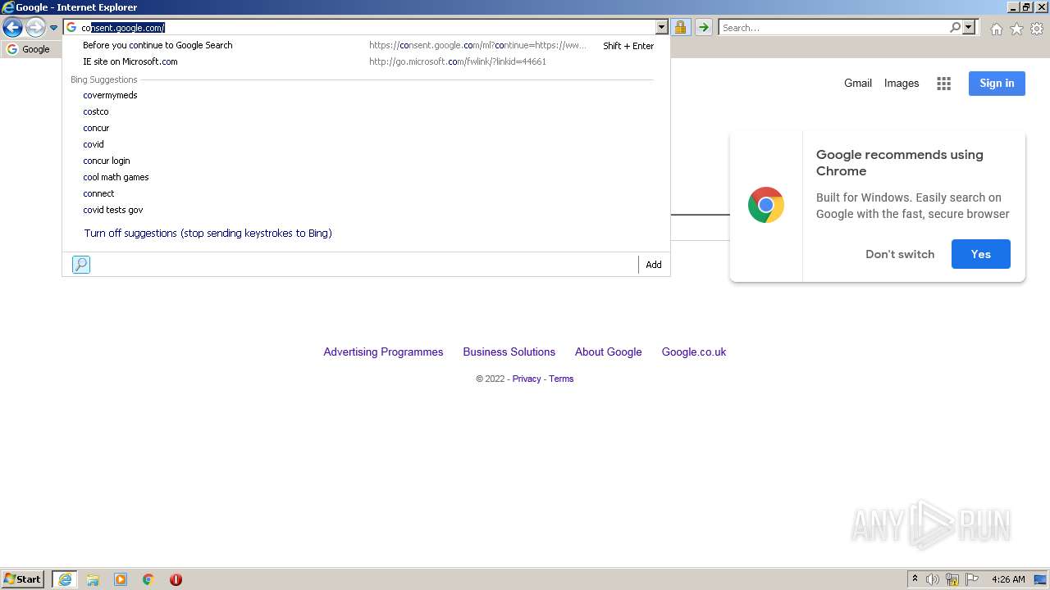The width and height of the screenshot is (1050, 590).
Task: Click the Forward navigation arrow
Action: (34, 28)
